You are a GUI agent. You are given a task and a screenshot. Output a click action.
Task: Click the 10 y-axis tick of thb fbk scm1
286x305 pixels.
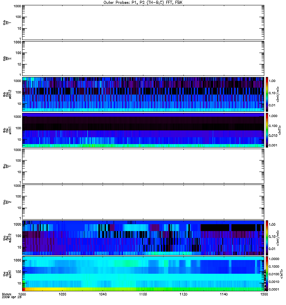19,140
